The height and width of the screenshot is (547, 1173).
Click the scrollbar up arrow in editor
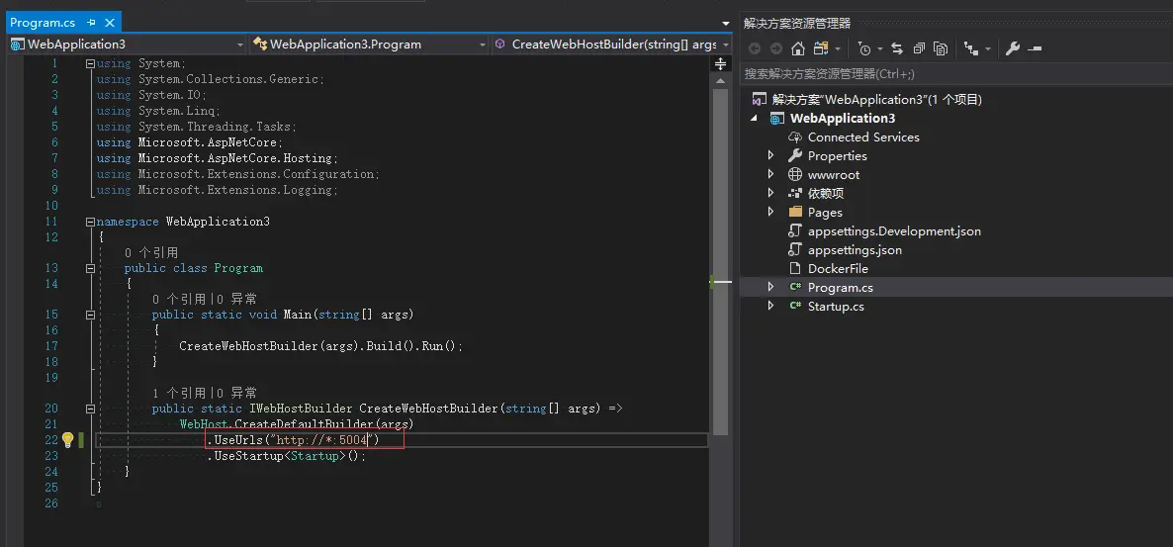click(x=720, y=81)
